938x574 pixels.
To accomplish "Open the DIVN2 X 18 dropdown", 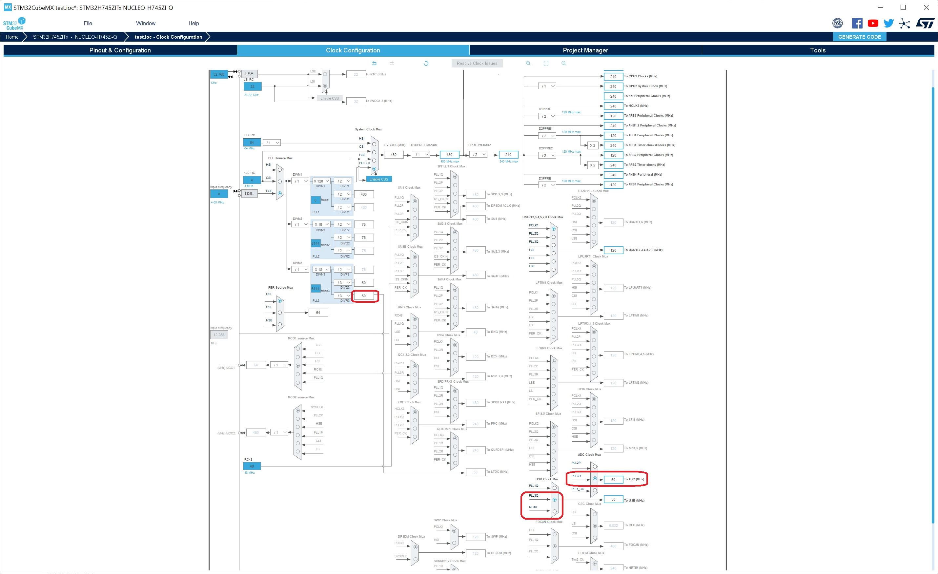I will point(321,224).
